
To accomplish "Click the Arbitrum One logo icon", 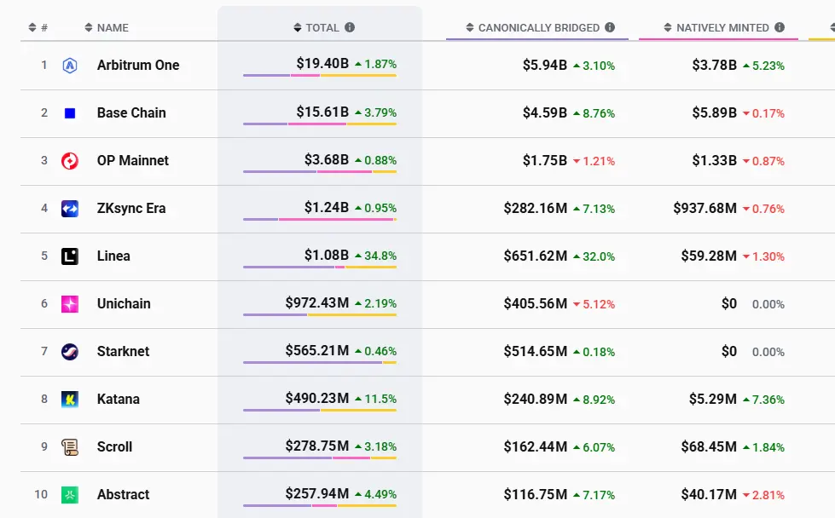I will tap(70, 65).
